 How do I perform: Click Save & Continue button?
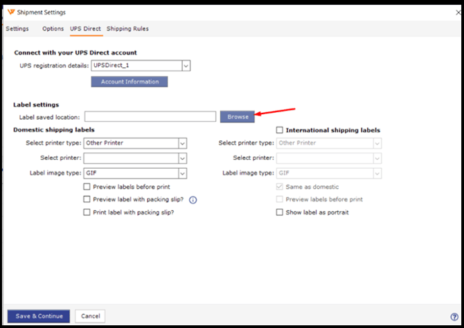(x=39, y=316)
